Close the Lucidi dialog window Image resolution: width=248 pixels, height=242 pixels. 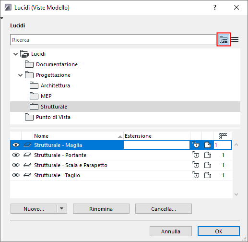point(236,7)
